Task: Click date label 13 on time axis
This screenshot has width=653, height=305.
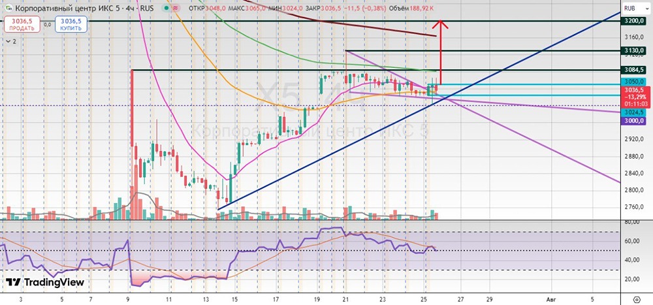Action: [x=206, y=299]
